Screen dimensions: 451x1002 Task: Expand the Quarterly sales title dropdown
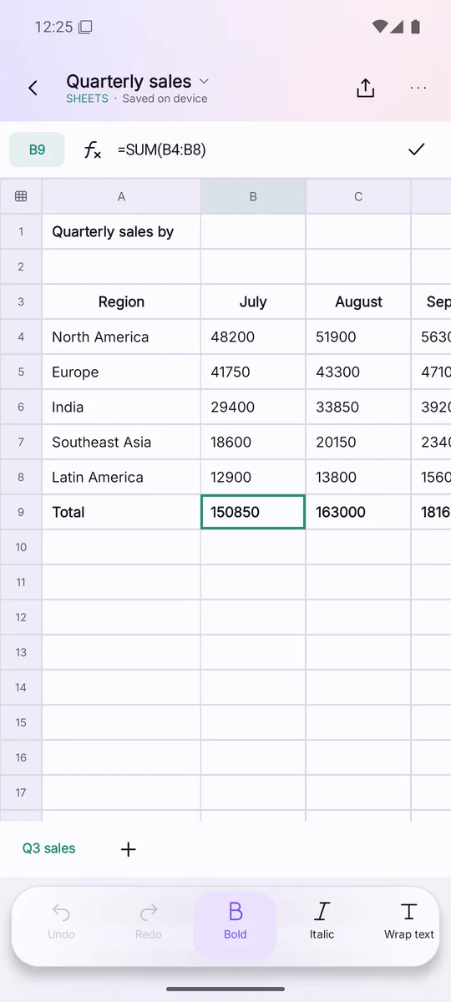pos(205,81)
